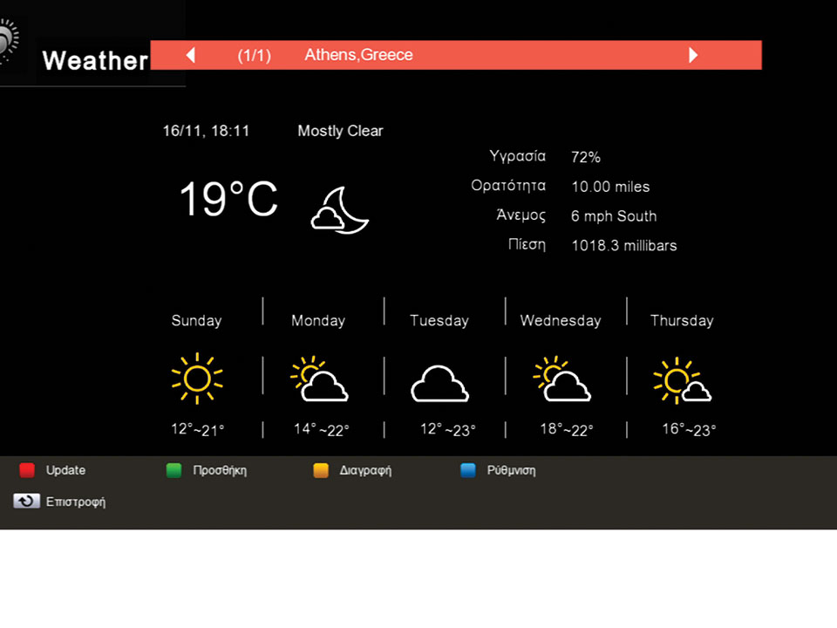Click the 19°C current temperature
The height and width of the screenshot is (628, 837).
point(228,200)
